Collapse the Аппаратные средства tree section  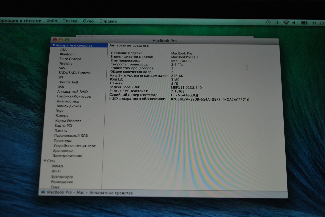click(x=54, y=45)
